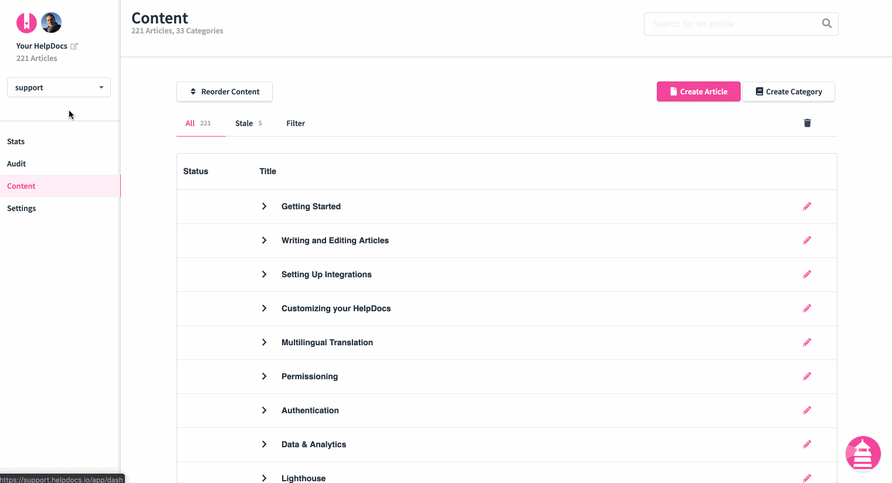The width and height of the screenshot is (892, 483).
Task: Open the Filter tab
Action: pos(296,123)
